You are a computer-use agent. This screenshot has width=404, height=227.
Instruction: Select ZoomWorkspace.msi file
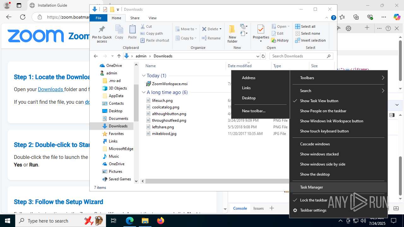(169, 84)
